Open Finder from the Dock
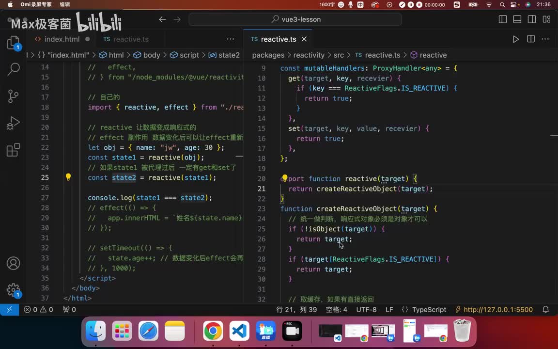Image resolution: width=558 pixels, height=349 pixels. pyautogui.click(x=96, y=331)
